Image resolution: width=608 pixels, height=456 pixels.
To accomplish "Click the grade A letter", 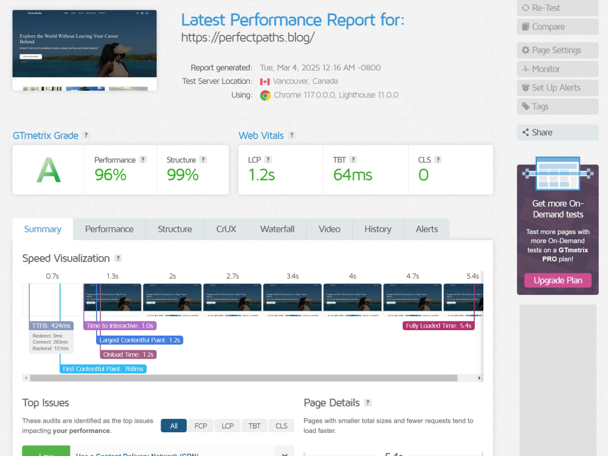I will tap(49, 170).
